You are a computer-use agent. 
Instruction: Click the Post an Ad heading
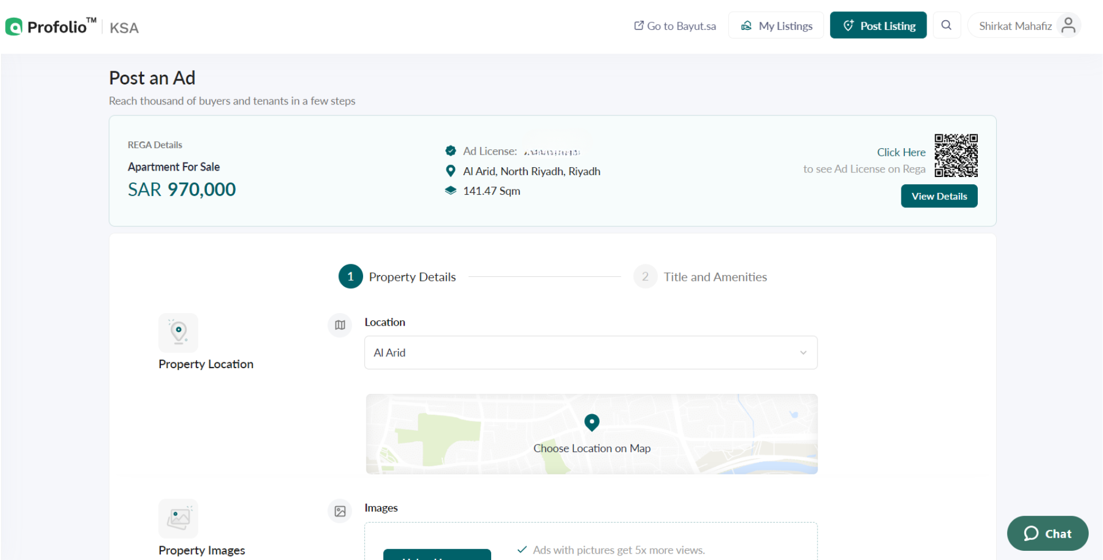point(152,78)
